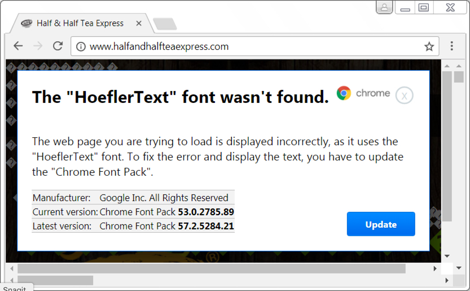Select the Half & Half Tea Express tab
The height and width of the screenshot is (291, 470).
click(81, 23)
